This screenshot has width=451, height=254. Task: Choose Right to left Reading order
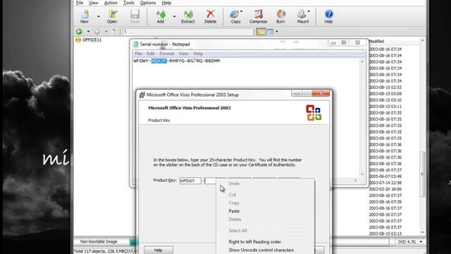[x=255, y=242]
